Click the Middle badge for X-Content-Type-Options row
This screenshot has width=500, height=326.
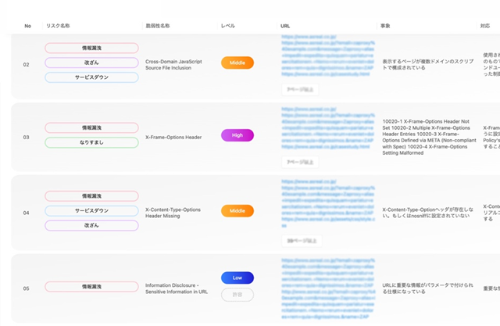click(237, 211)
